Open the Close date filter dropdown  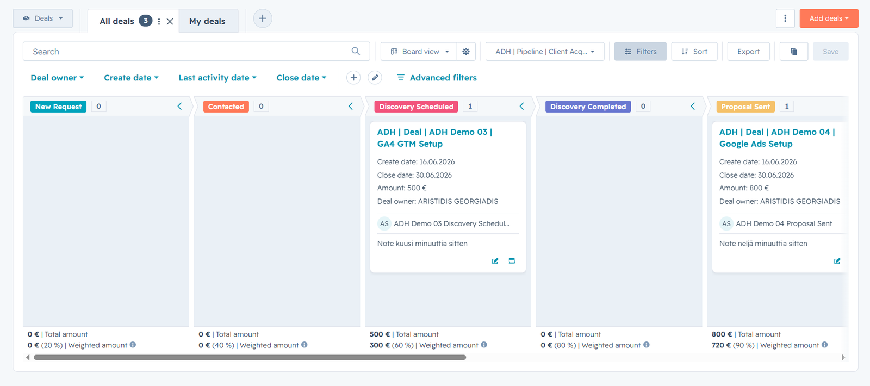[301, 78]
